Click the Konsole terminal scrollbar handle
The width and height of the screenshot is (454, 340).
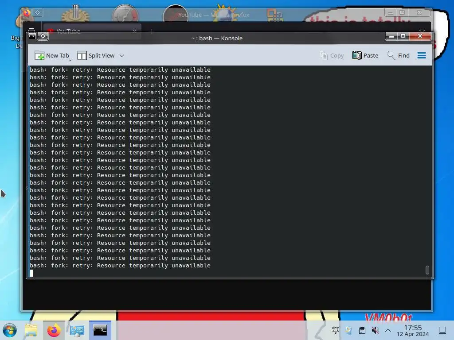pyautogui.click(x=427, y=270)
